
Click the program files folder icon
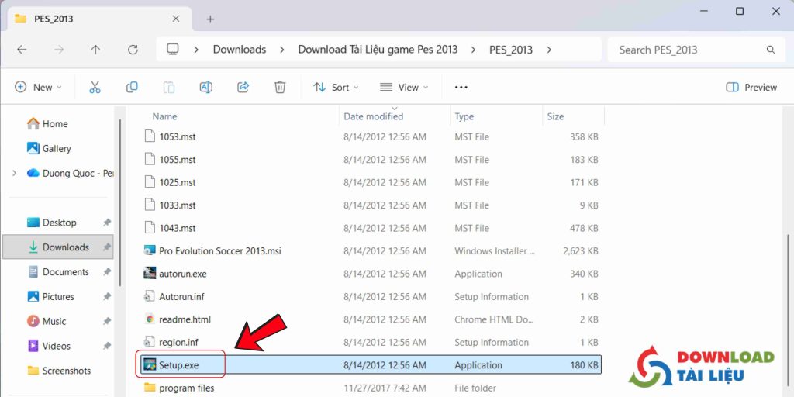pyautogui.click(x=150, y=388)
